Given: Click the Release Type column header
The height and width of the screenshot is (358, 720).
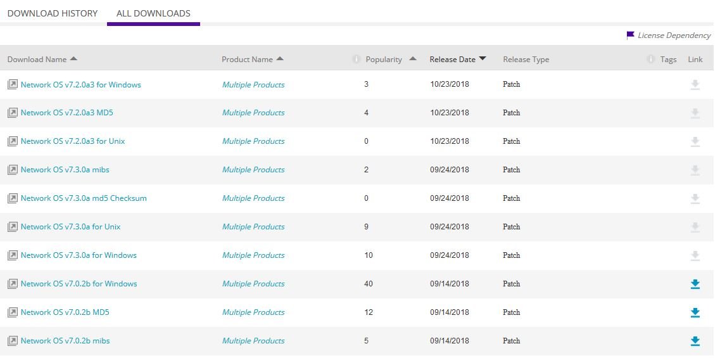Looking at the screenshot, I should (x=526, y=60).
